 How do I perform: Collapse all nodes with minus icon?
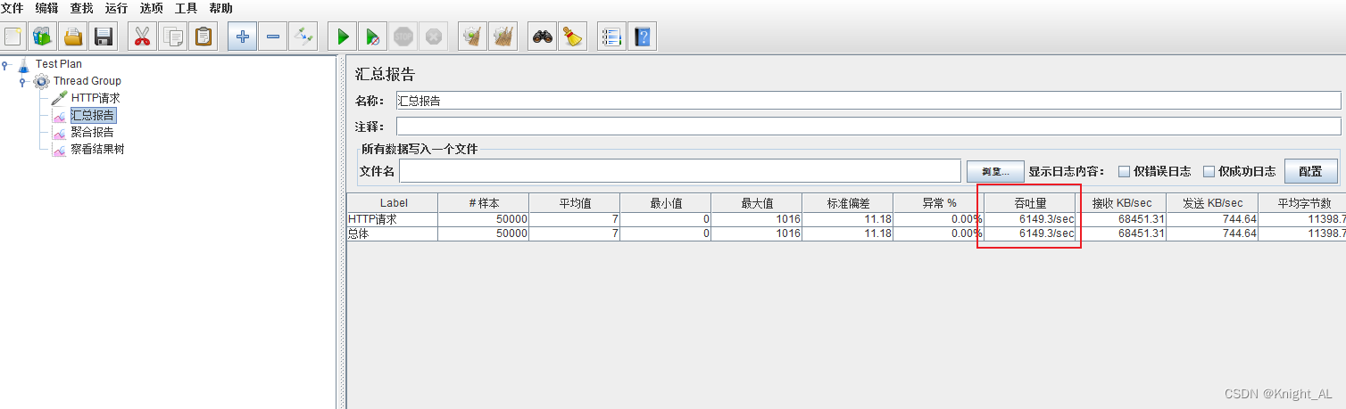[273, 37]
